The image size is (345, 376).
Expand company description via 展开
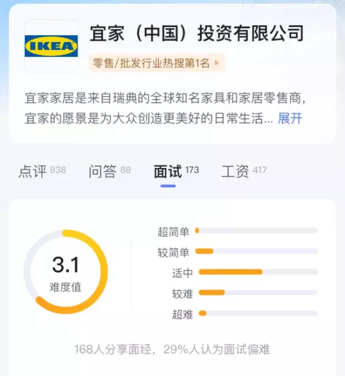click(290, 118)
